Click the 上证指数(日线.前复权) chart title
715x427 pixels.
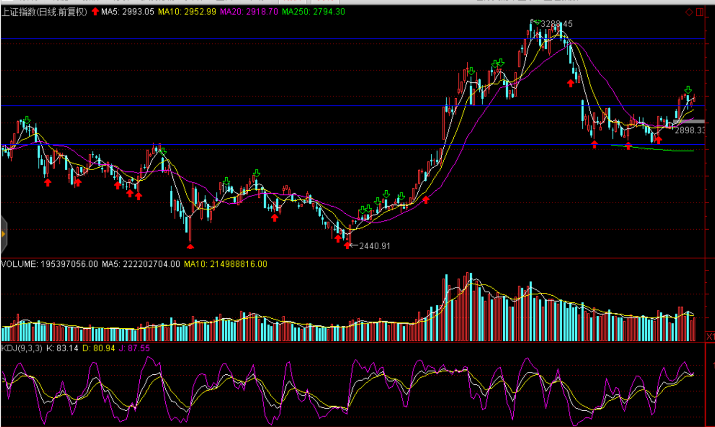pos(44,12)
